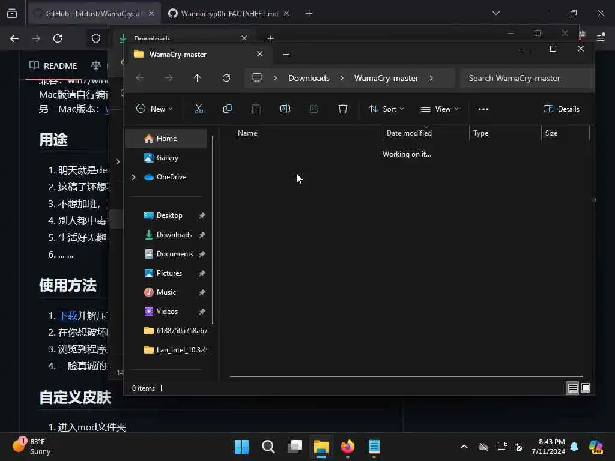Open Downloads in Quick access sidebar
615x461 pixels.
click(x=166, y=235)
